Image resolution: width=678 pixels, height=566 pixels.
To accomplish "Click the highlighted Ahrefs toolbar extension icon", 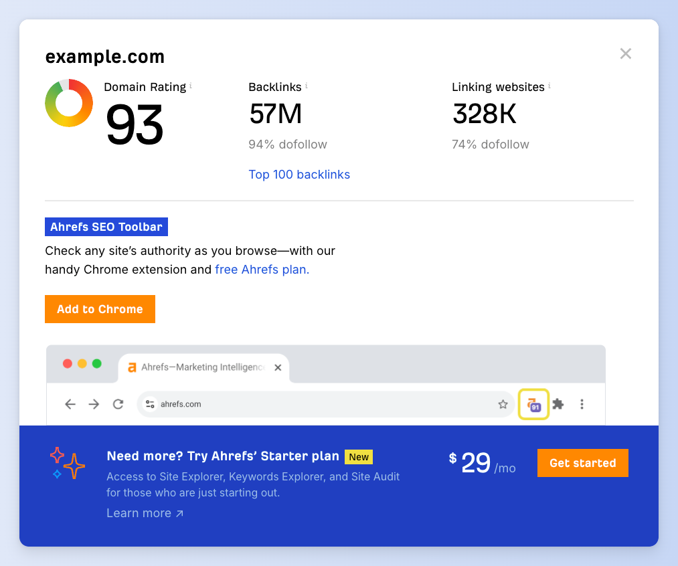I will coord(533,404).
